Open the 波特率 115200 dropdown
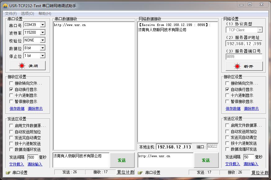 point(43,32)
